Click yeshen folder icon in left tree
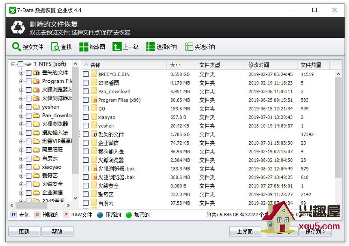Viewport: 349px width, 246px height. point(36,107)
